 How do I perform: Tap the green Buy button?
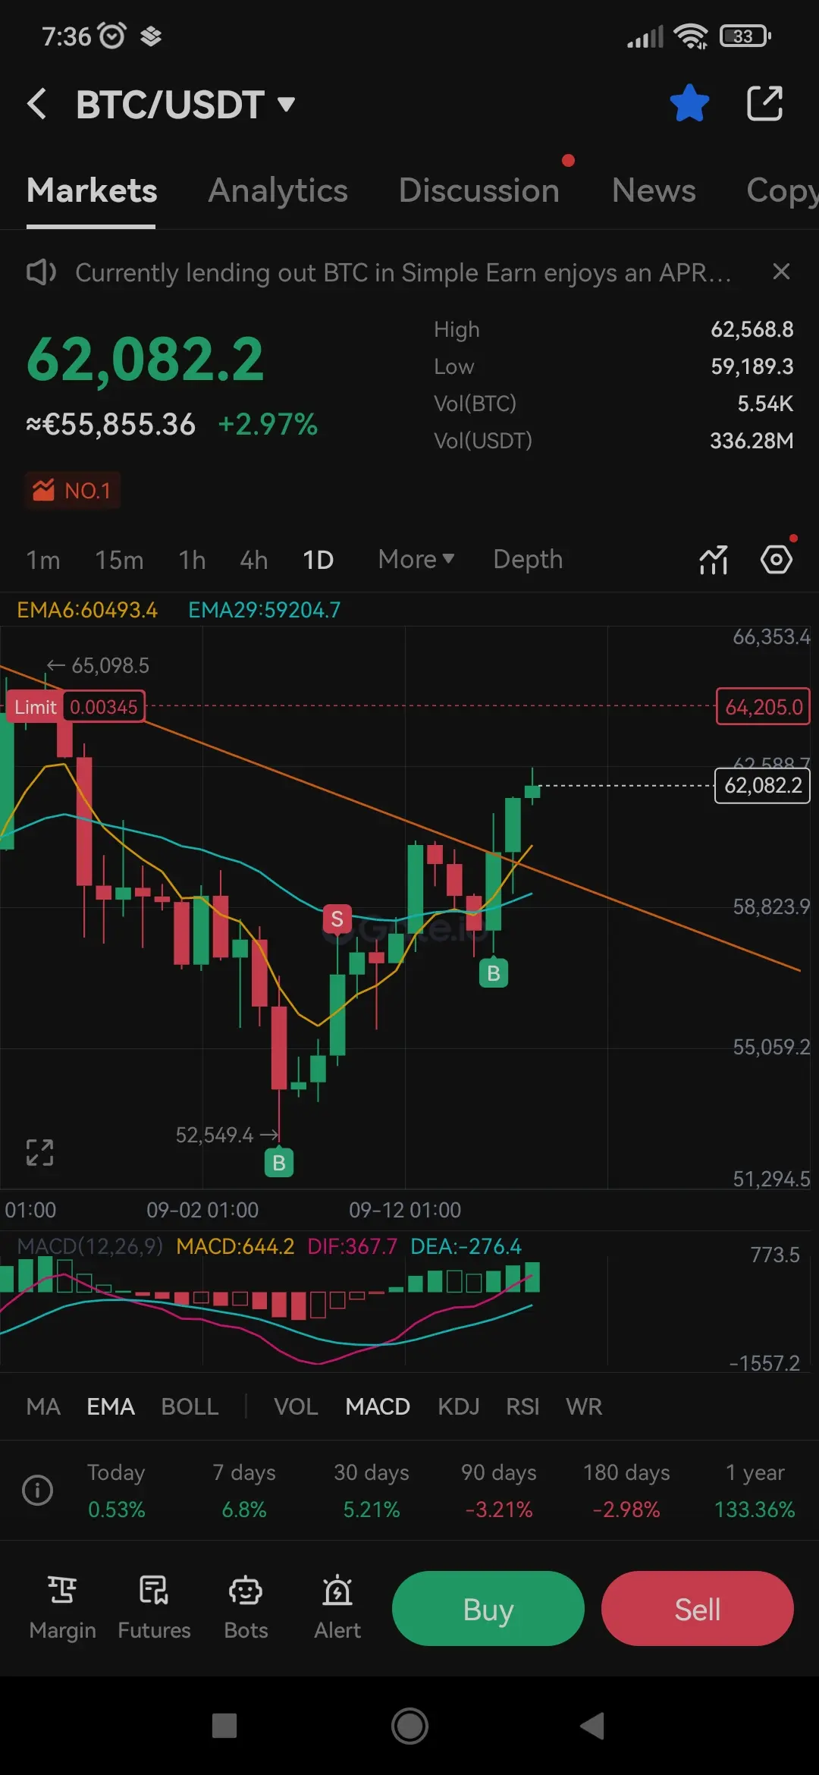[x=488, y=1609]
